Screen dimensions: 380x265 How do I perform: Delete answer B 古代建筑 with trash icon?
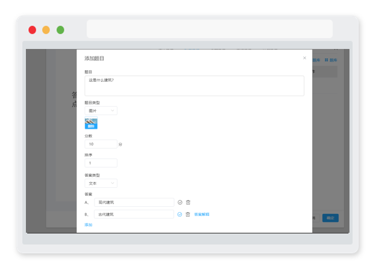pyautogui.click(x=188, y=214)
